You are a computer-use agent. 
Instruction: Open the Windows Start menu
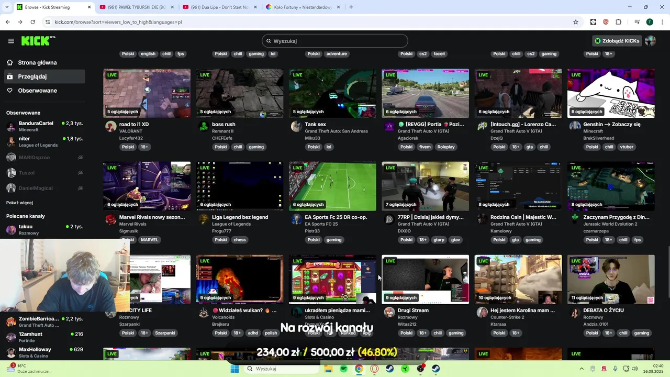(234, 369)
